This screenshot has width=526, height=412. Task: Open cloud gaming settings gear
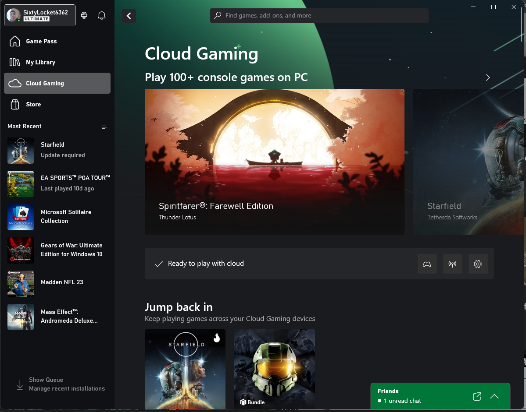pyautogui.click(x=478, y=264)
